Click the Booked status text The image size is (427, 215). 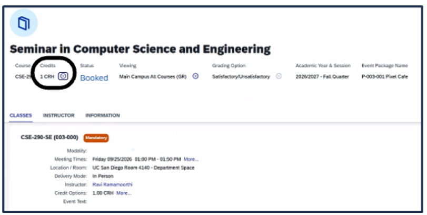[94, 78]
